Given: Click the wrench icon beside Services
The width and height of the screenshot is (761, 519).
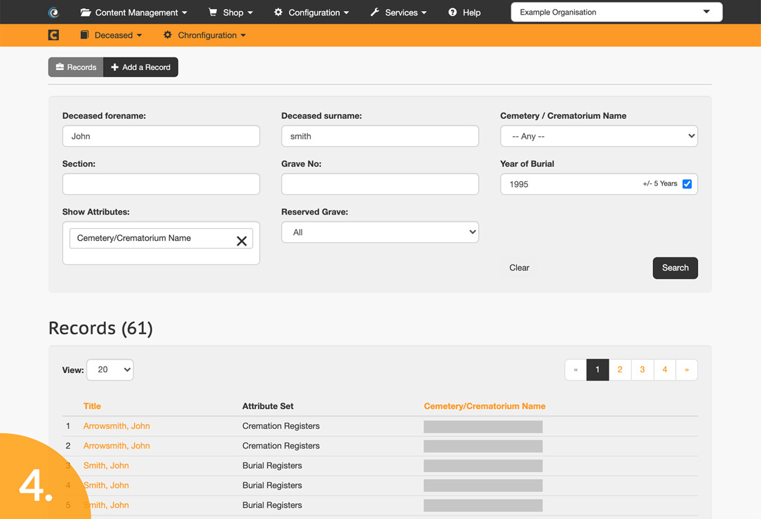Looking at the screenshot, I should click(x=375, y=12).
